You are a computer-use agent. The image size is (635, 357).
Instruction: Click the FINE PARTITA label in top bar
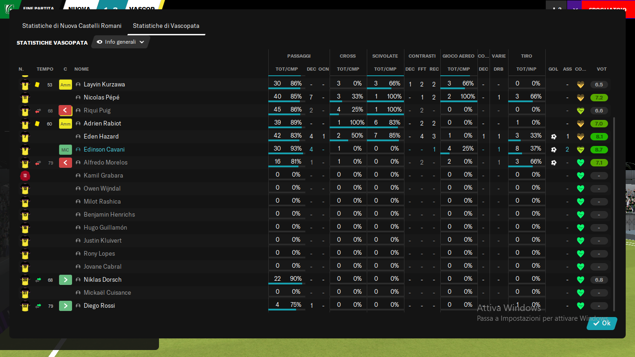[38, 8]
